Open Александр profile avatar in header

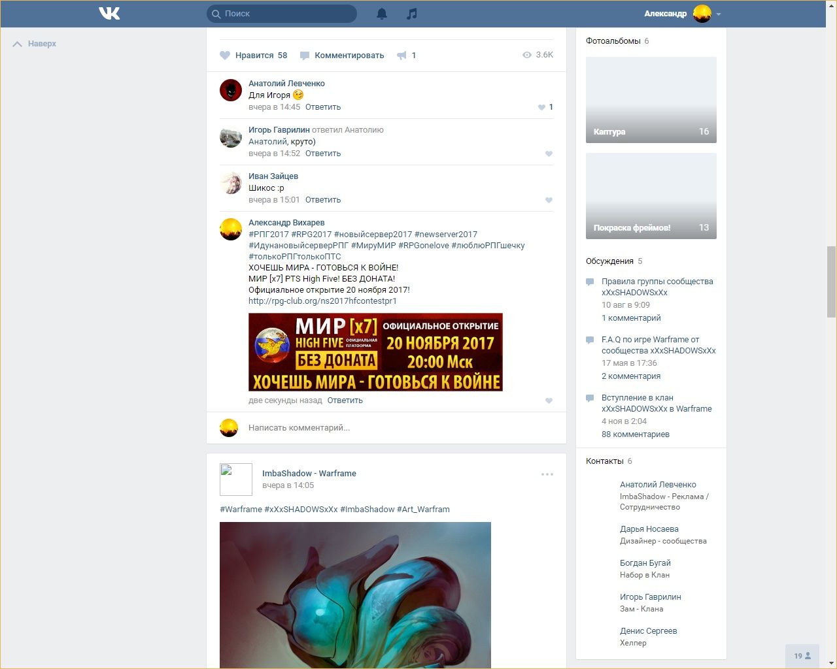[x=702, y=13]
